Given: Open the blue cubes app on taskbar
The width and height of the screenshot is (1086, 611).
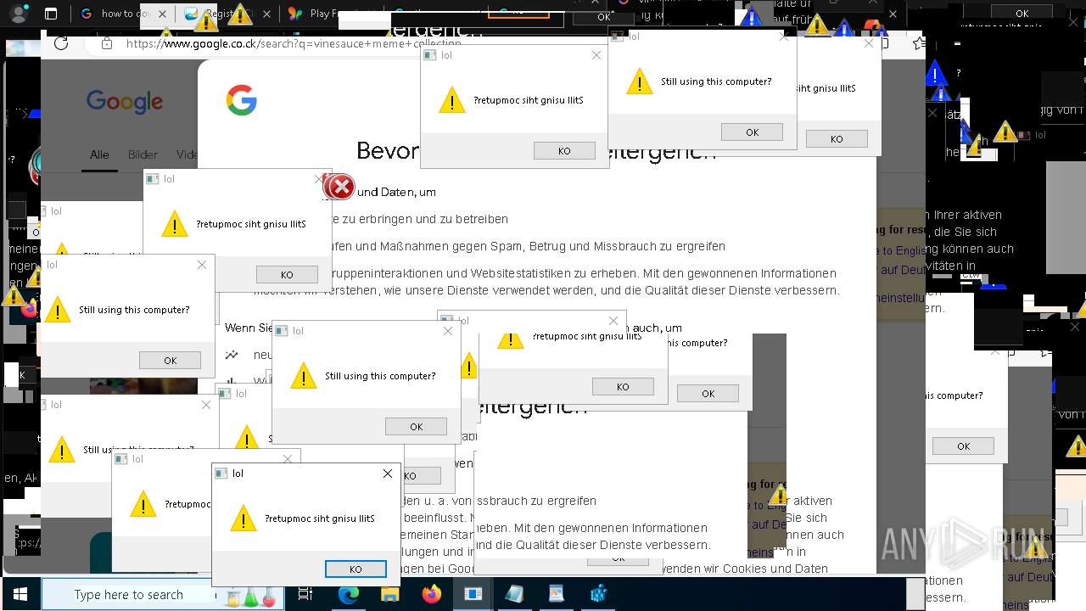Looking at the screenshot, I should coord(599,594).
